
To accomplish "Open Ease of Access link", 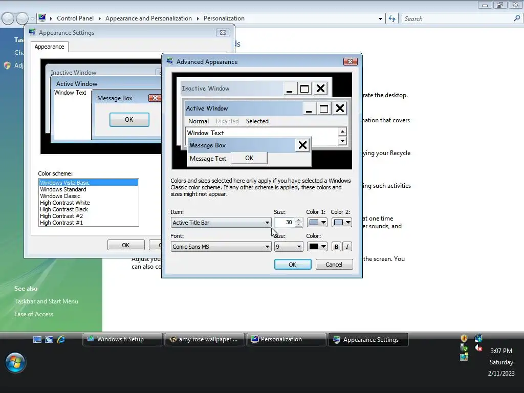I will click(34, 314).
